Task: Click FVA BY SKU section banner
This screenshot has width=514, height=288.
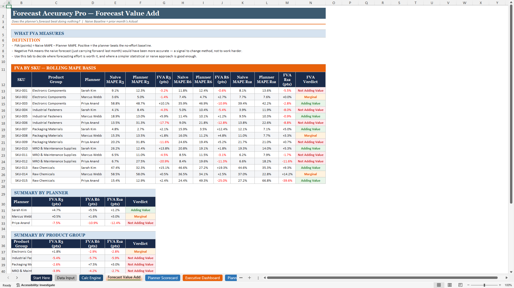Action: pos(168,68)
